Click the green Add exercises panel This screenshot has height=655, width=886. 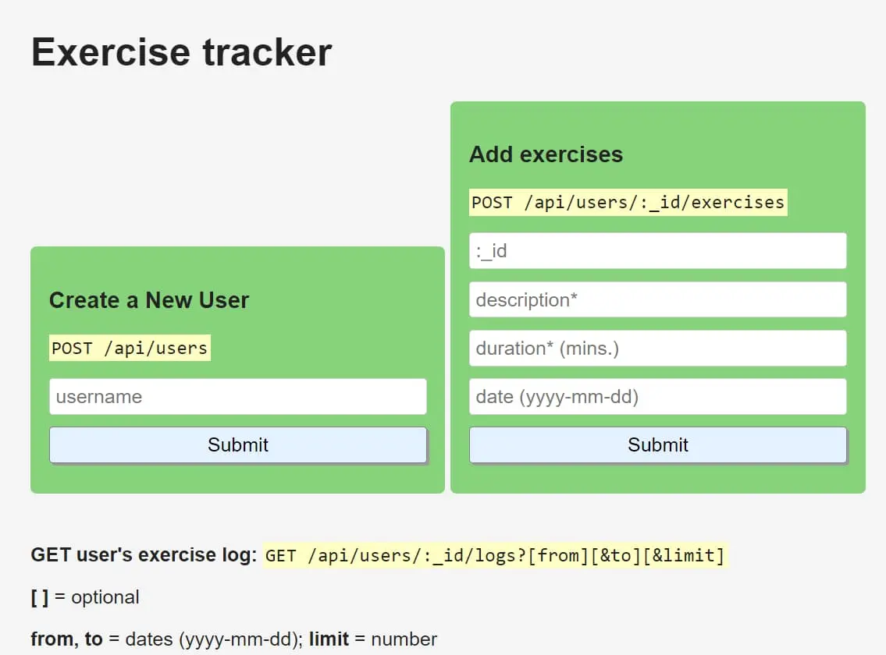point(657,125)
